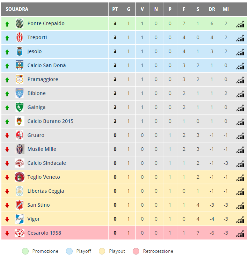Click the green Promozione legend circle
This screenshot has width=251, height=258.
(x=25, y=251)
